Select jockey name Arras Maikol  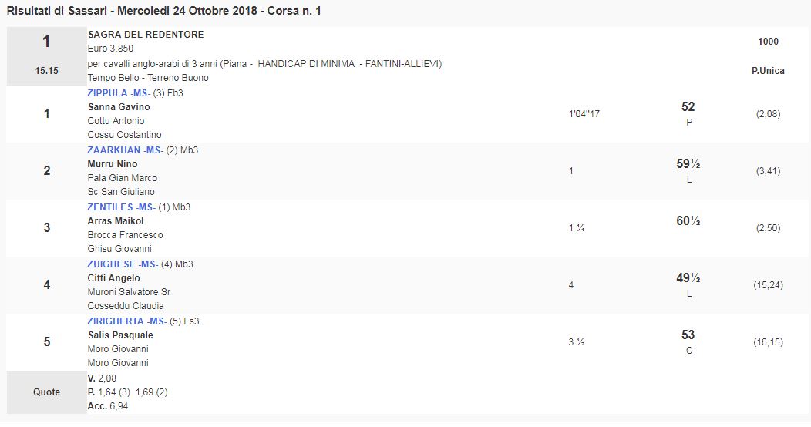(x=116, y=221)
